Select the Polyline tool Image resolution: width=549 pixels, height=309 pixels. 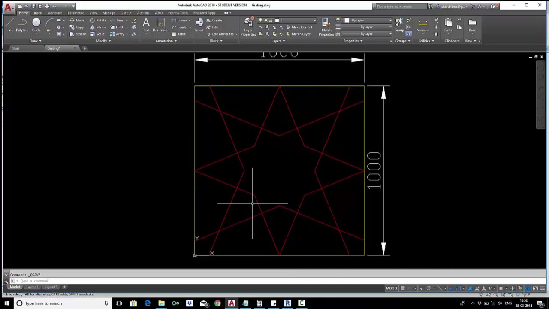click(x=22, y=25)
